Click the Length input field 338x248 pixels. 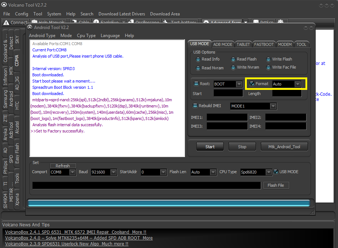coord(287,93)
